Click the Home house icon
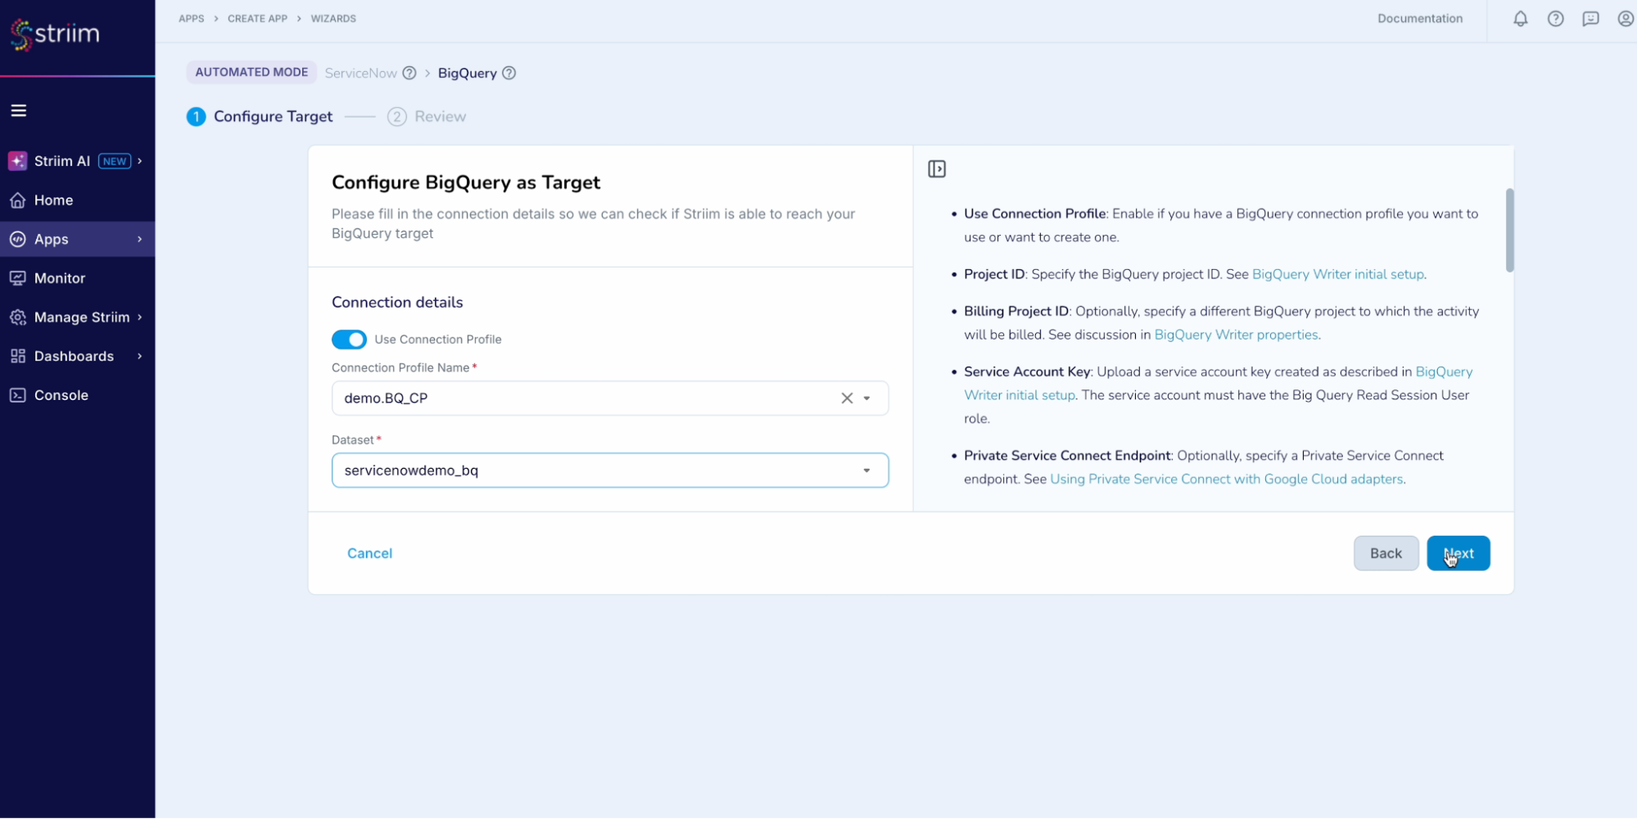The image size is (1637, 819). (x=17, y=200)
